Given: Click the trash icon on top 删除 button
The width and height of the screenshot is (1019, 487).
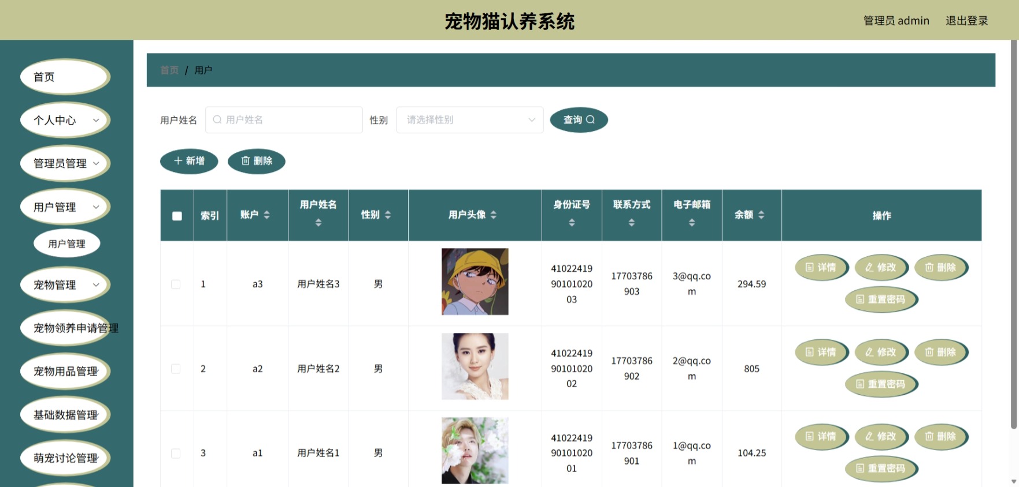Looking at the screenshot, I should (x=246, y=160).
